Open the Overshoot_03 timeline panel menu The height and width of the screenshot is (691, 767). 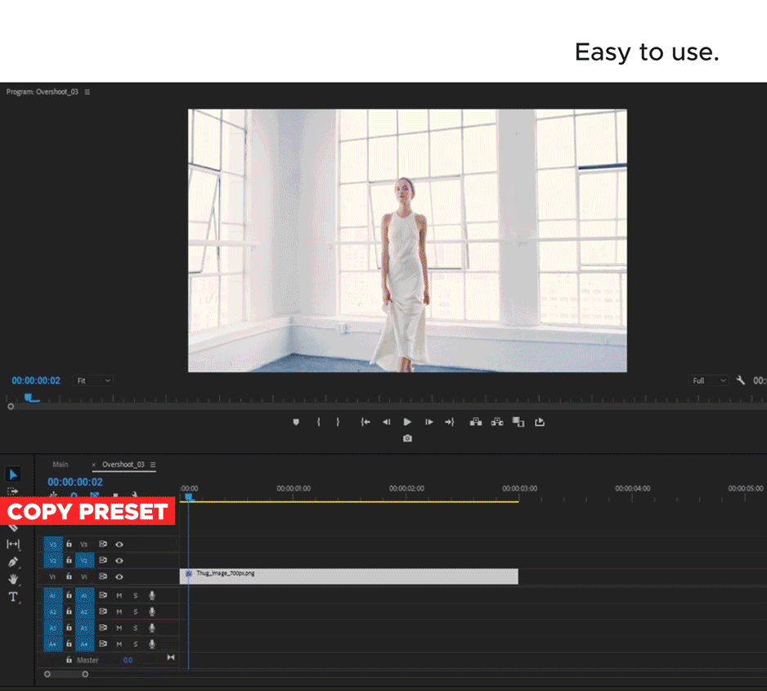(x=153, y=464)
